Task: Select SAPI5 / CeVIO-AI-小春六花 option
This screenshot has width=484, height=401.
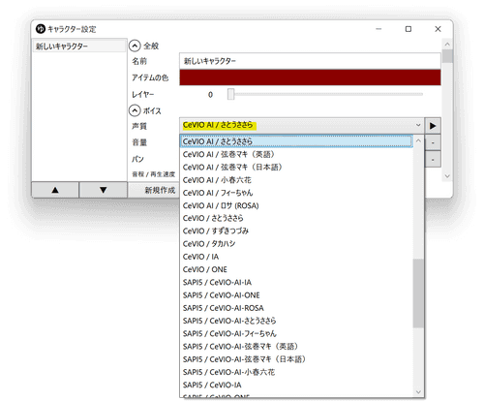Action: click(296, 372)
